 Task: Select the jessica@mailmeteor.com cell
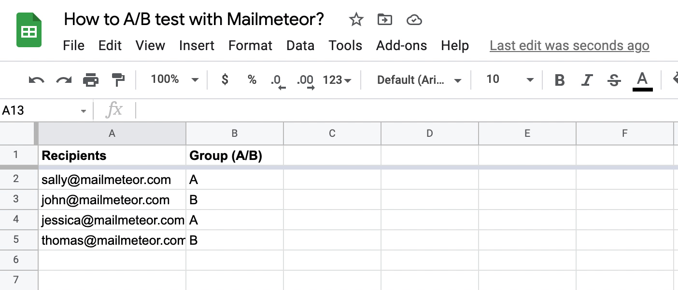tap(112, 220)
